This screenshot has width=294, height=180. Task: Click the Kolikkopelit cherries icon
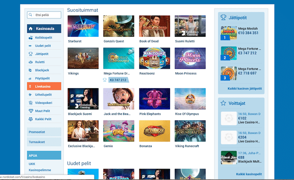(x=31, y=38)
